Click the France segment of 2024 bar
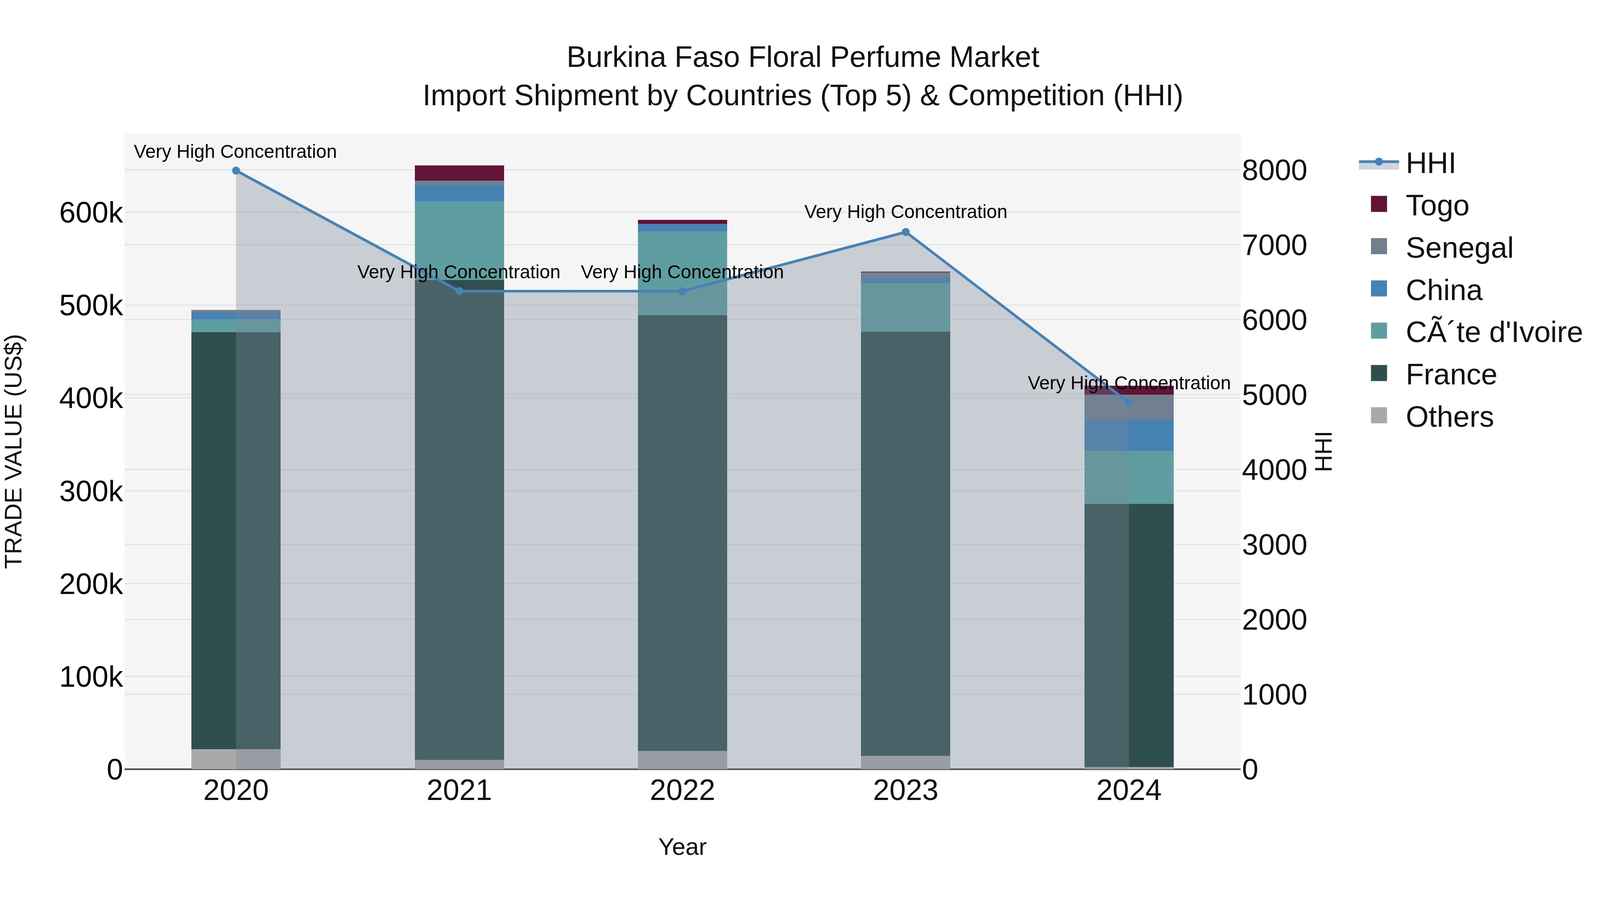 tap(1129, 635)
